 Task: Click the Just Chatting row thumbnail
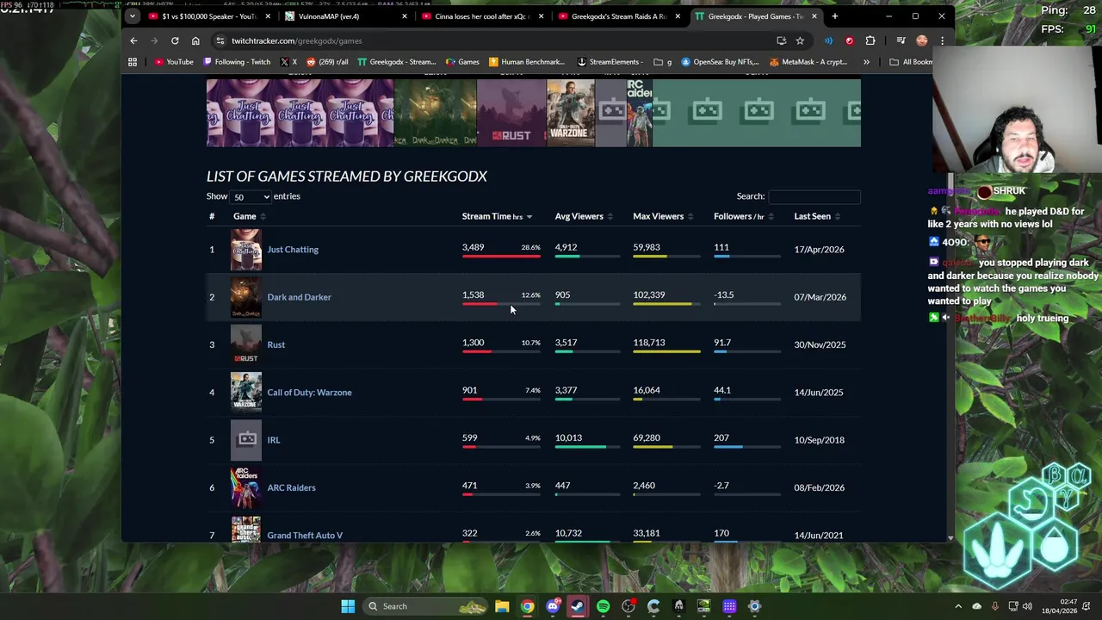(245, 250)
